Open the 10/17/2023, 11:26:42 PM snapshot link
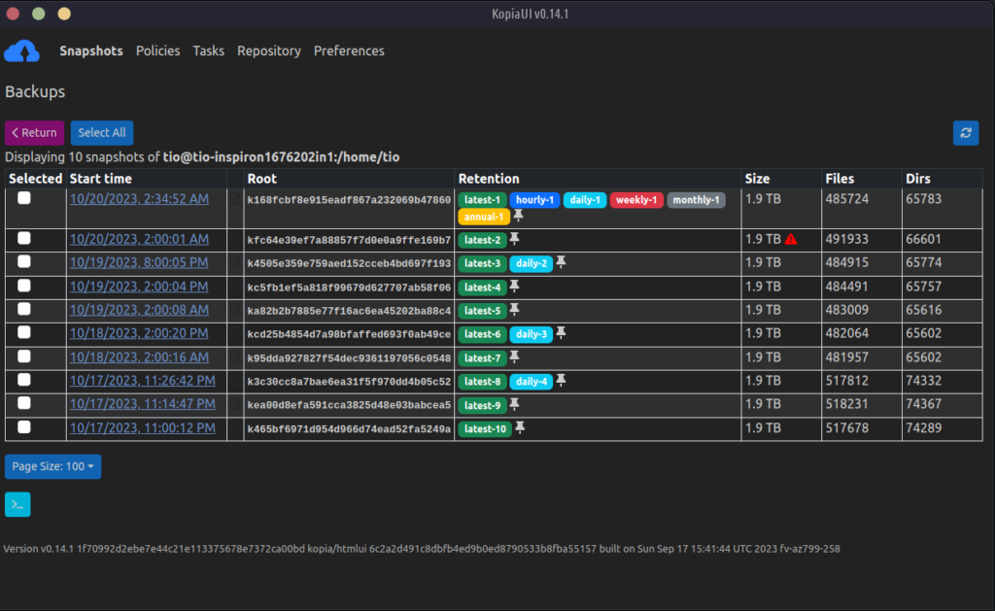Image resolution: width=995 pixels, height=611 pixels. coord(143,381)
